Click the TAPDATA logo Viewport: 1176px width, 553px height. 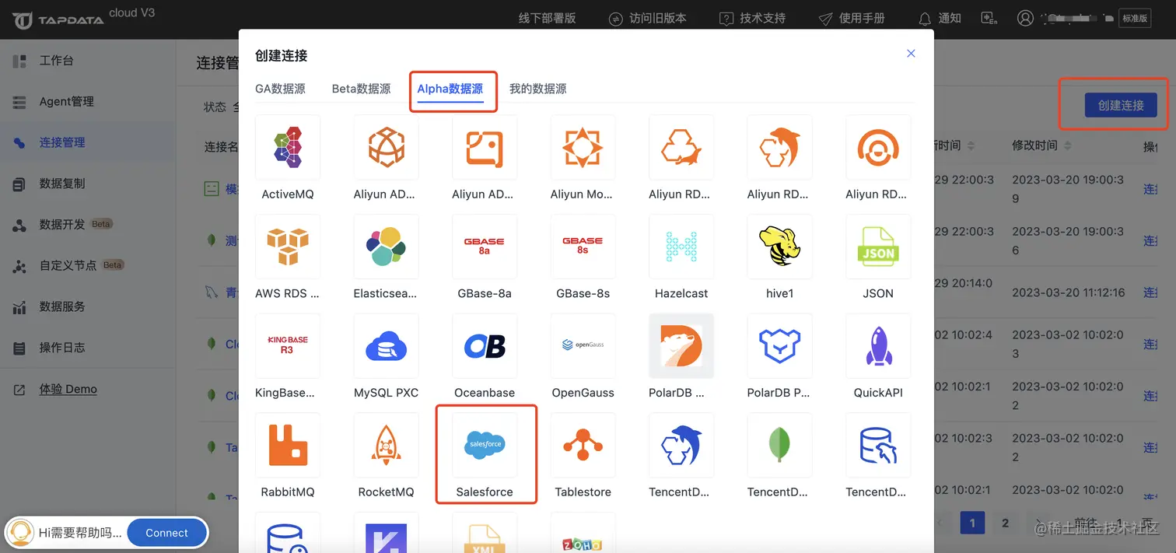(x=58, y=19)
